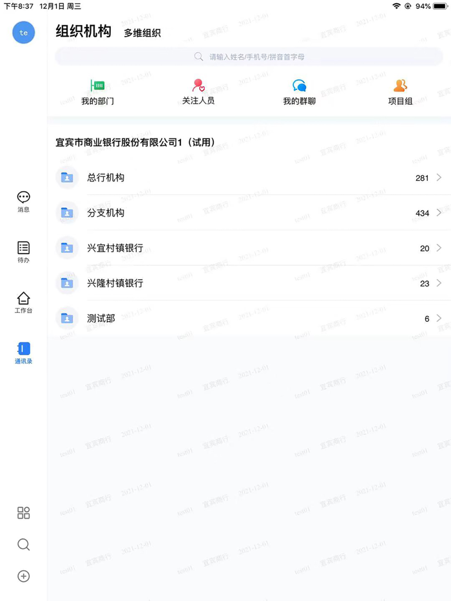Click the 项目组 text label
The height and width of the screenshot is (601, 451).
click(400, 101)
